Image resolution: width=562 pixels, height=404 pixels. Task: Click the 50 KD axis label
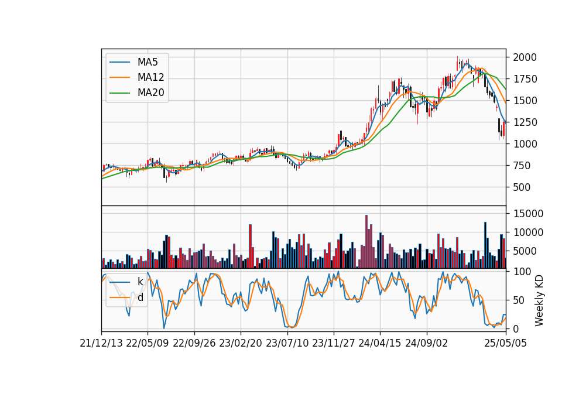519,300
